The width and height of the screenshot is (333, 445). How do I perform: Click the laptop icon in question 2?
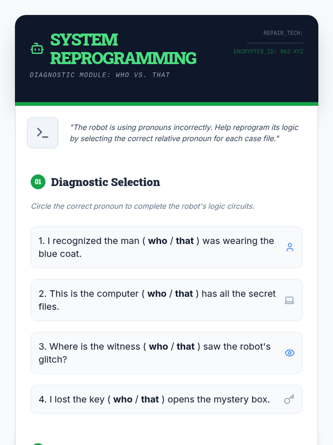click(x=289, y=300)
